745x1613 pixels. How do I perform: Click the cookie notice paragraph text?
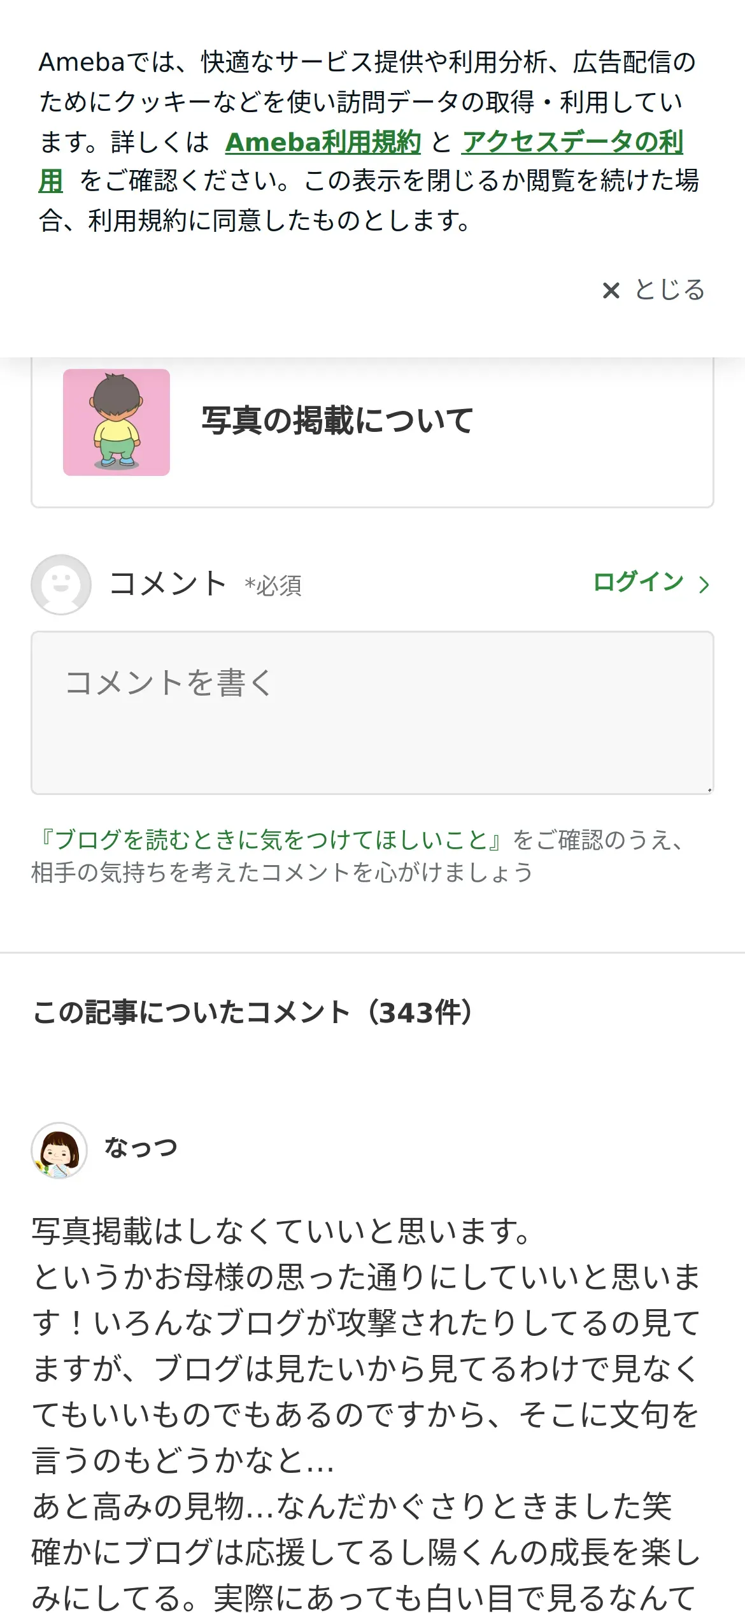(369, 141)
